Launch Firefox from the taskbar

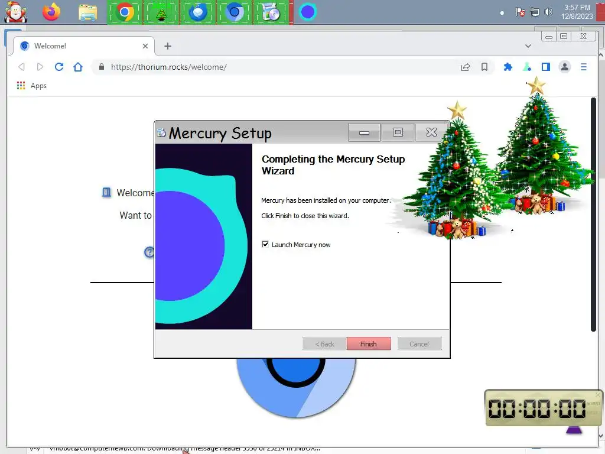click(51, 12)
